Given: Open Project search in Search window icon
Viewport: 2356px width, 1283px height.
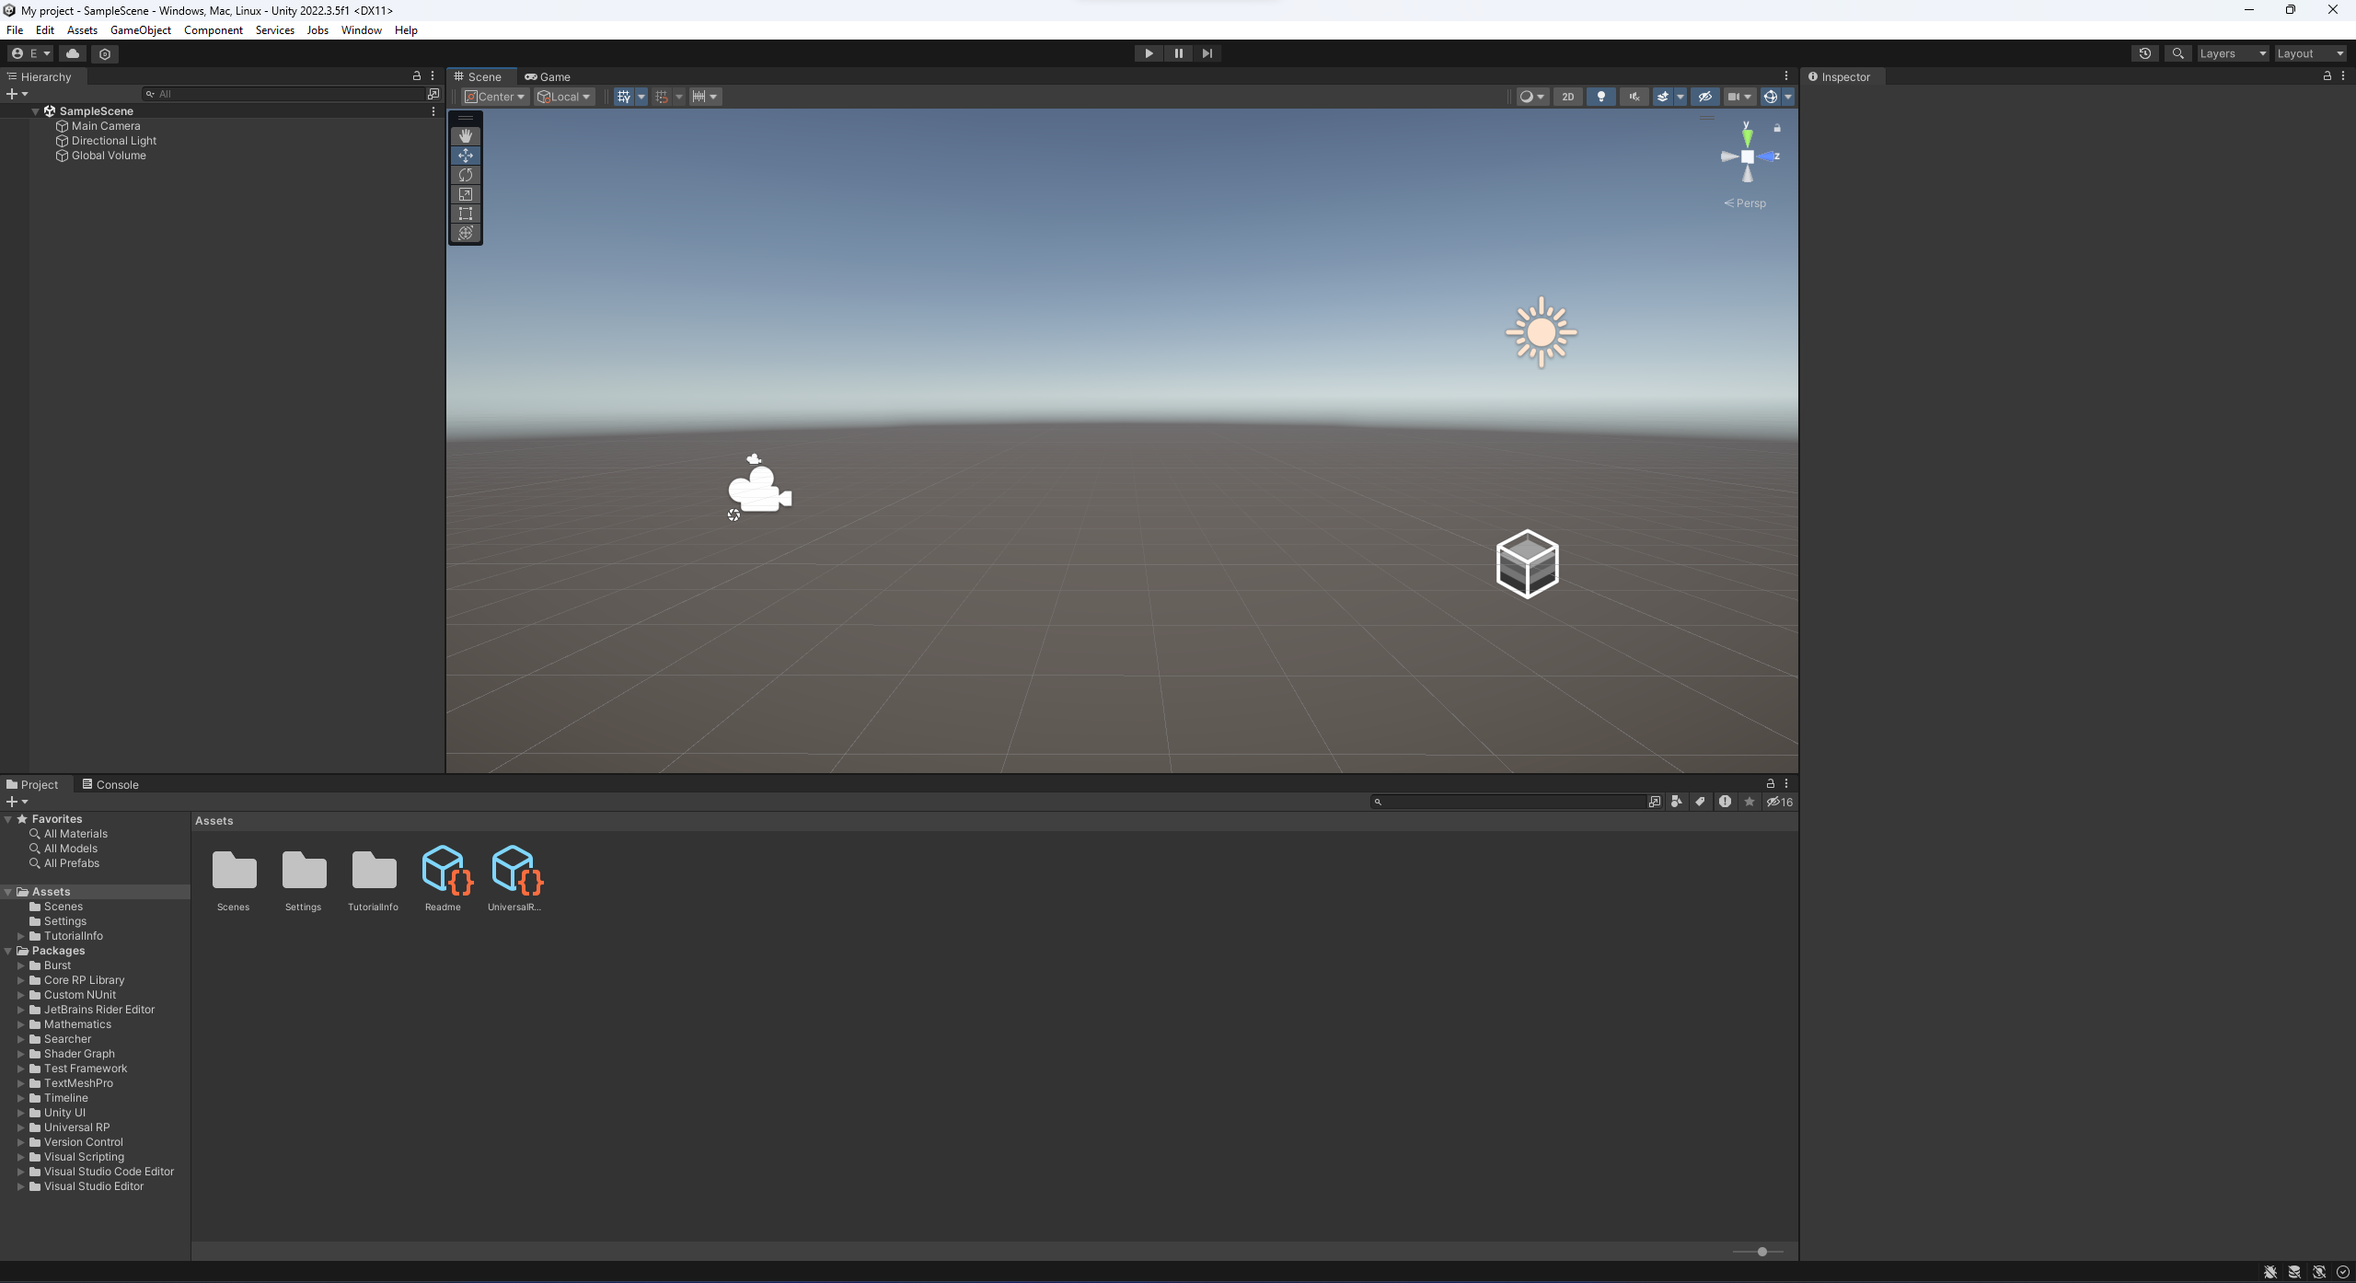Looking at the screenshot, I should [x=1655, y=802].
